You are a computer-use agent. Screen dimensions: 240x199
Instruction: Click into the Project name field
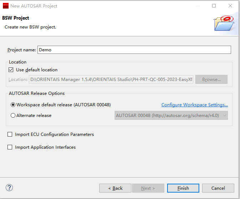[134, 50]
